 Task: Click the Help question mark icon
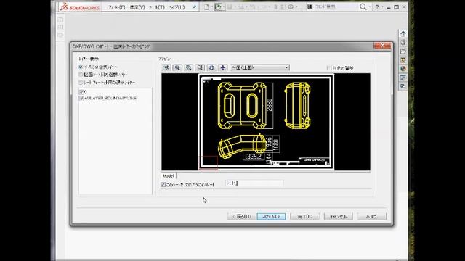tap(377, 7)
